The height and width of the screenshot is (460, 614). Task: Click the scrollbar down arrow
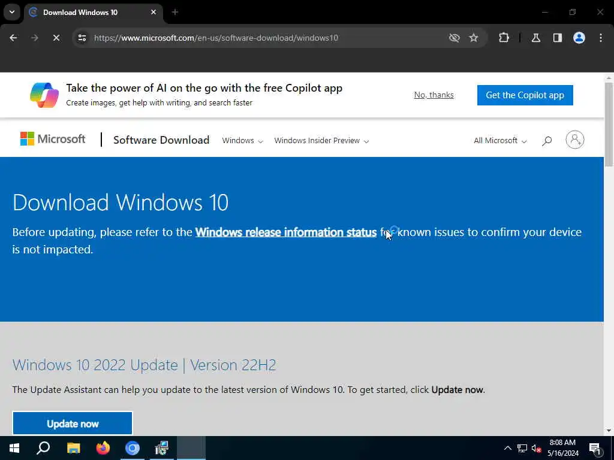(609, 431)
